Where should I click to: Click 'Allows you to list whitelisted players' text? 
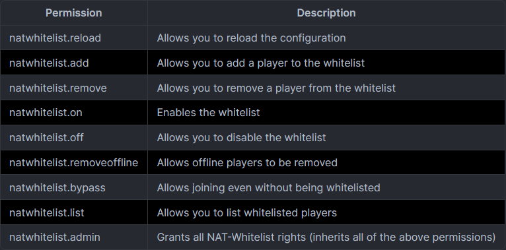247,212
